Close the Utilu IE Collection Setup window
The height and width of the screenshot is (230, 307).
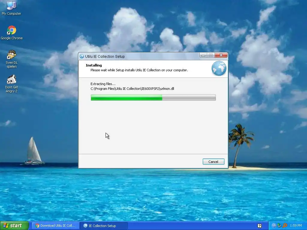[x=221, y=55]
